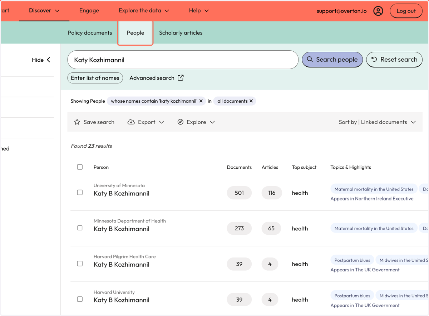Remove the 'whose names contain' filter chip

201,101
